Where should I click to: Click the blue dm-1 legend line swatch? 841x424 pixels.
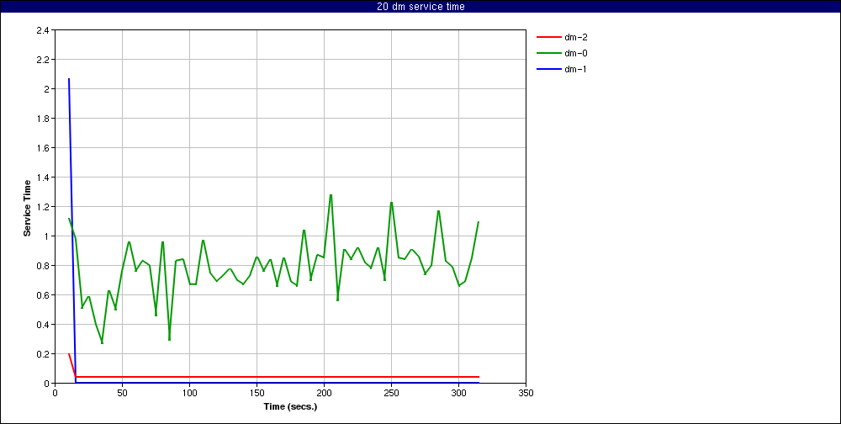pyautogui.click(x=547, y=69)
